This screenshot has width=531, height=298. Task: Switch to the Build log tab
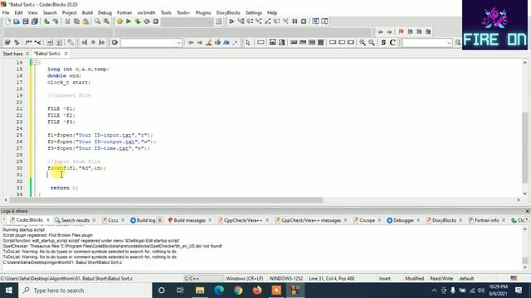[146, 220]
